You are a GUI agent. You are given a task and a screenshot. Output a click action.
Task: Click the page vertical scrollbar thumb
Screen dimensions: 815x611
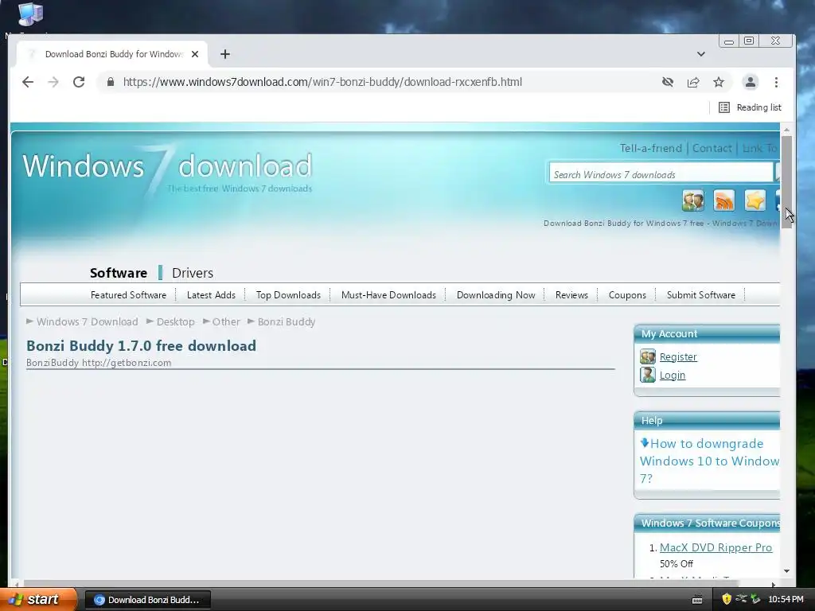pos(786,181)
